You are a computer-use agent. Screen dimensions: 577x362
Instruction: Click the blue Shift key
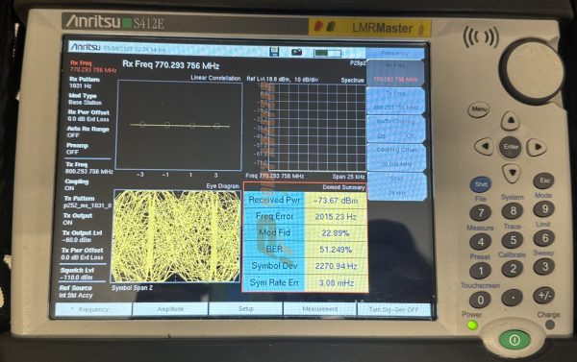(481, 184)
